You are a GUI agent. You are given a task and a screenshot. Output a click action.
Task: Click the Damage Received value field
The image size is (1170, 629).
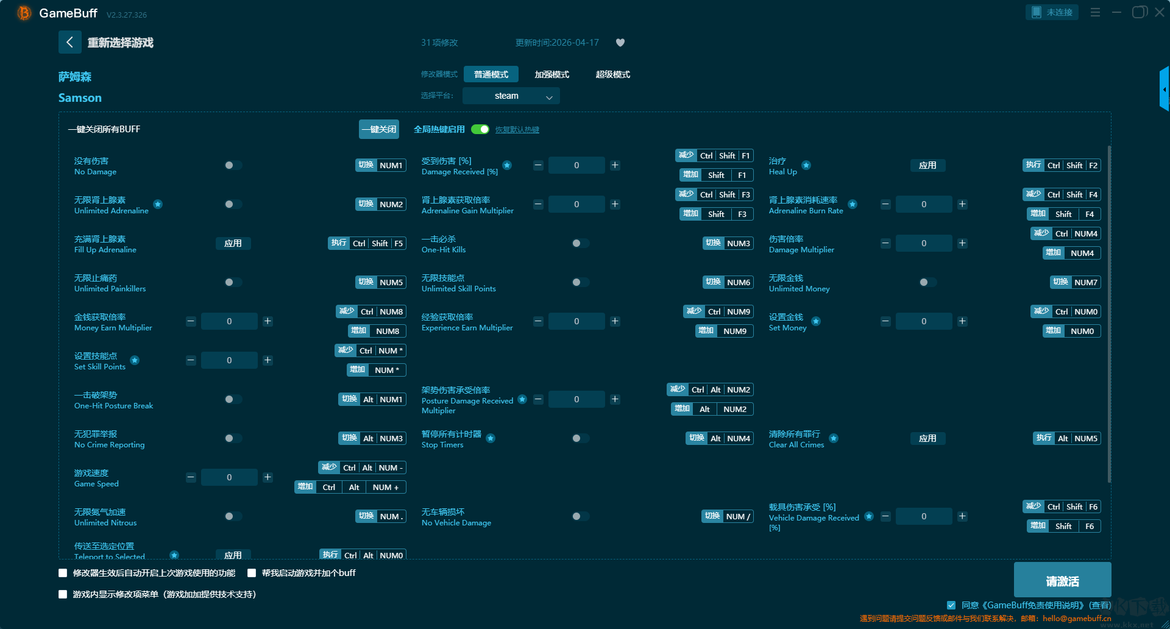click(576, 165)
